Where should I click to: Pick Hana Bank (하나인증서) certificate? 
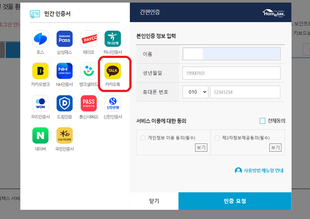pos(112,39)
